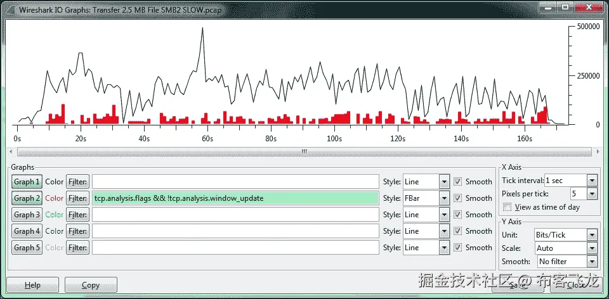Screen dimensions: 609x299
Task: Toggle the Graph 5 button
Action: tap(27, 248)
